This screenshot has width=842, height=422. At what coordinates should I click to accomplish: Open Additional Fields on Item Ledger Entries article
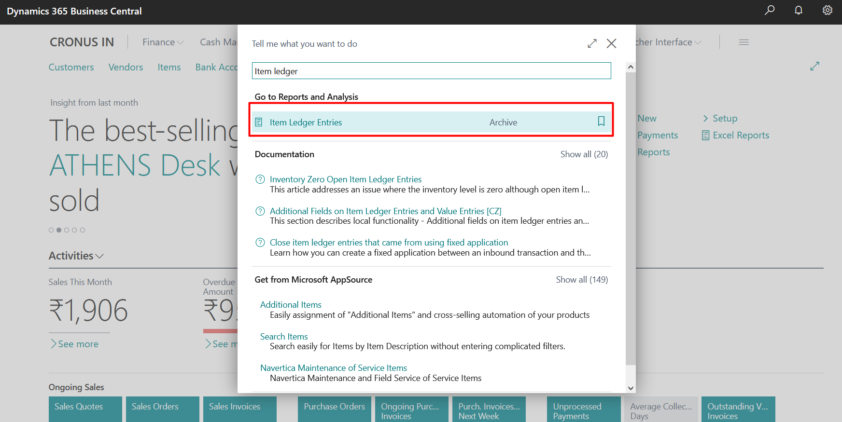pyautogui.click(x=386, y=211)
